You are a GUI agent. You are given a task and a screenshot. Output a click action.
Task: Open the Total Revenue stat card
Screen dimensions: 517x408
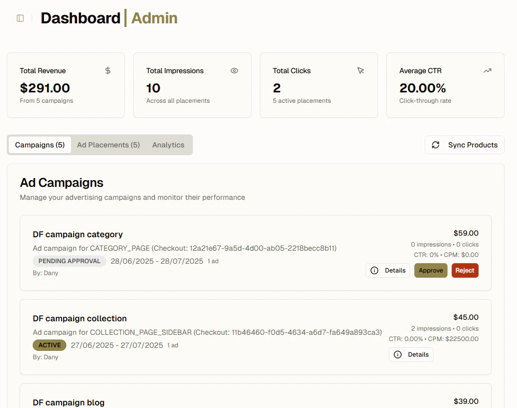point(66,85)
